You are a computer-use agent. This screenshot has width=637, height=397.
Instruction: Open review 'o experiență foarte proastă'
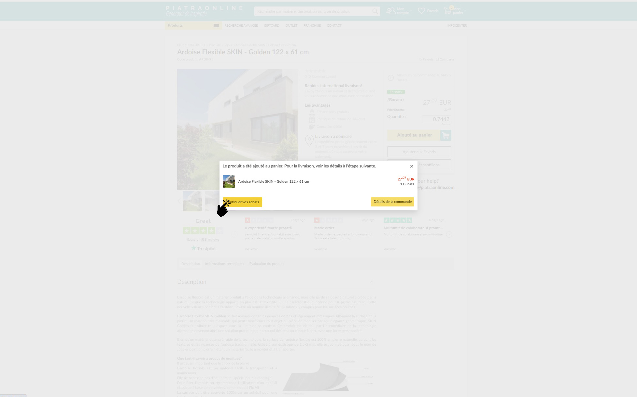pyautogui.click(x=268, y=228)
